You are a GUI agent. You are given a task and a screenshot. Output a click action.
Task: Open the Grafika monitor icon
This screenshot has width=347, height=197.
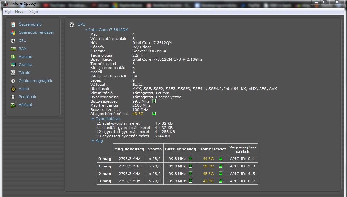[x=13, y=65]
